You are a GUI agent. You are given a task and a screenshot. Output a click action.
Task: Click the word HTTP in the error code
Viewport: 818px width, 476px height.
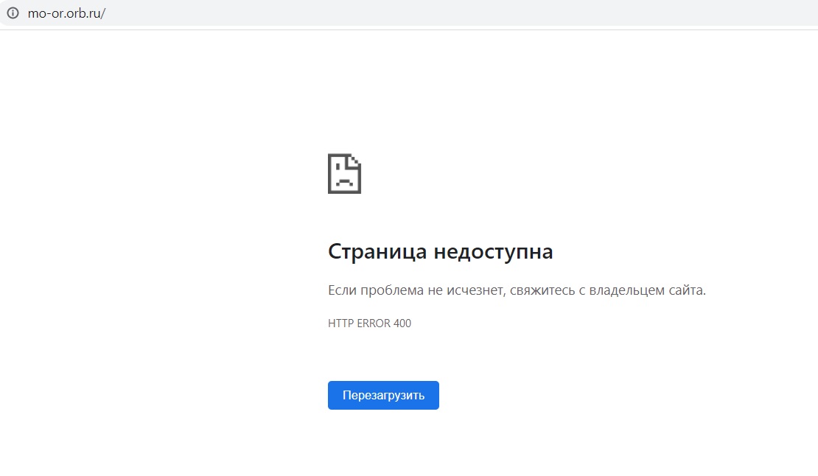(340, 323)
